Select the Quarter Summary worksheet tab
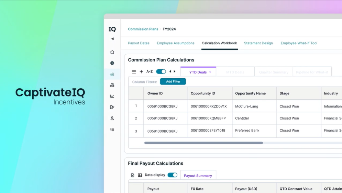Viewport: 342px width, 193px height. coord(274,72)
